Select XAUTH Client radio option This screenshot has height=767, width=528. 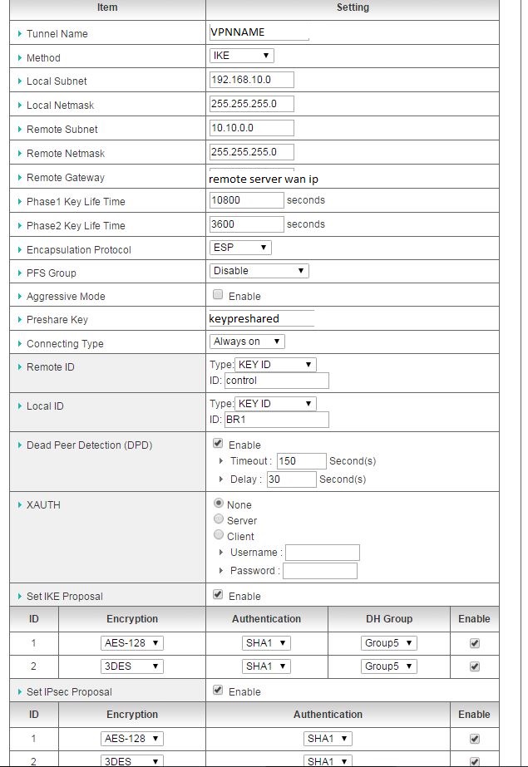219,535
